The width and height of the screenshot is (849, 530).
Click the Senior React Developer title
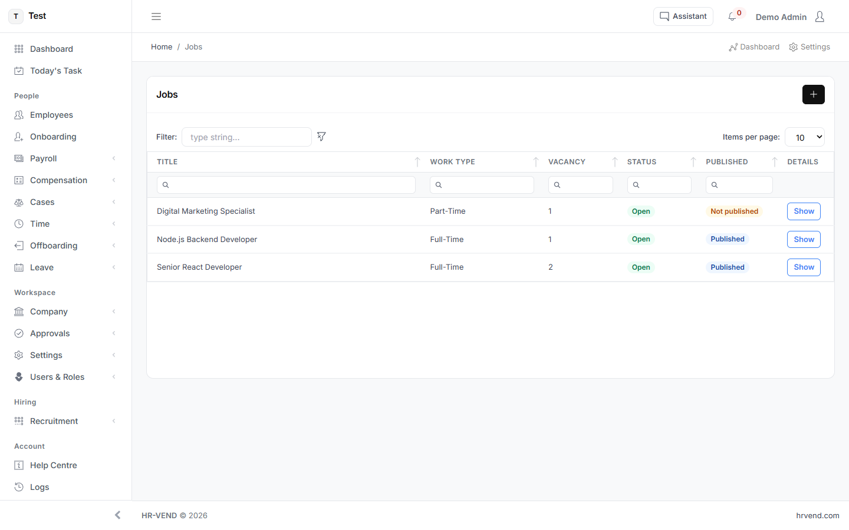(x=199, y=267)
